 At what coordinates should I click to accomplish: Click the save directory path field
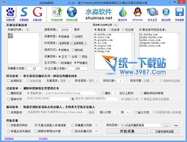pyautogui.click(x=141, y=125)
